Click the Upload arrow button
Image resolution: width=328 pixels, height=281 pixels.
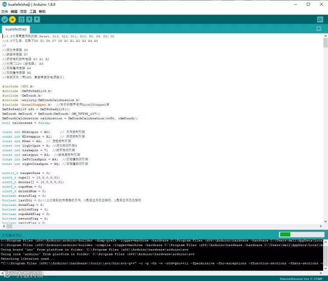pos(12,19)
